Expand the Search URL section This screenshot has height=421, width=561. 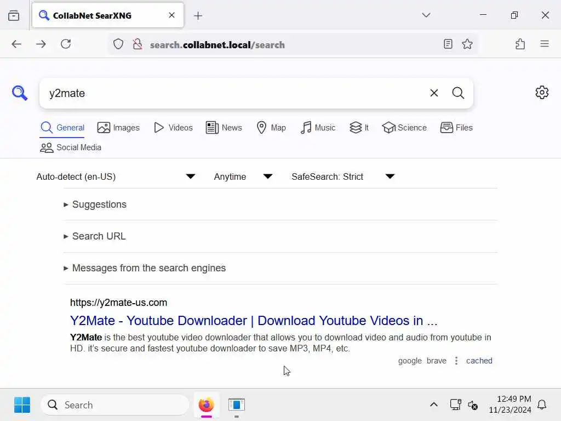point(95,236)
